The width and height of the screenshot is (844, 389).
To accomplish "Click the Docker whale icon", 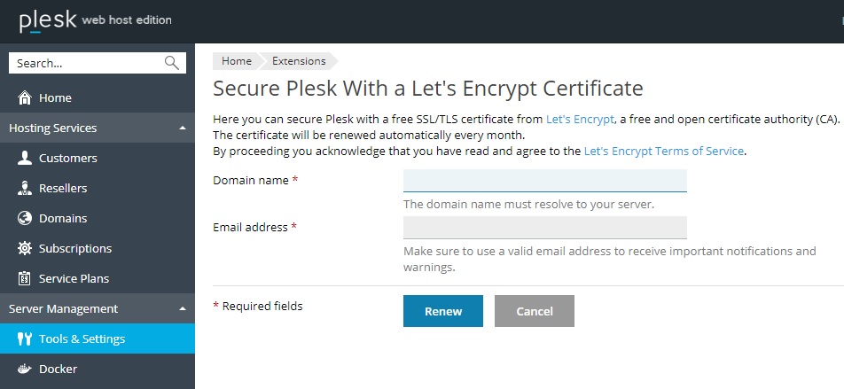I will pos(25,370).
